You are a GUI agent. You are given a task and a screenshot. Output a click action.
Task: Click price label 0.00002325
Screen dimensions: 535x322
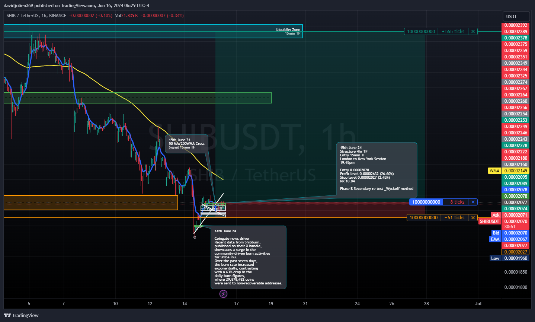tap(516, 76)
